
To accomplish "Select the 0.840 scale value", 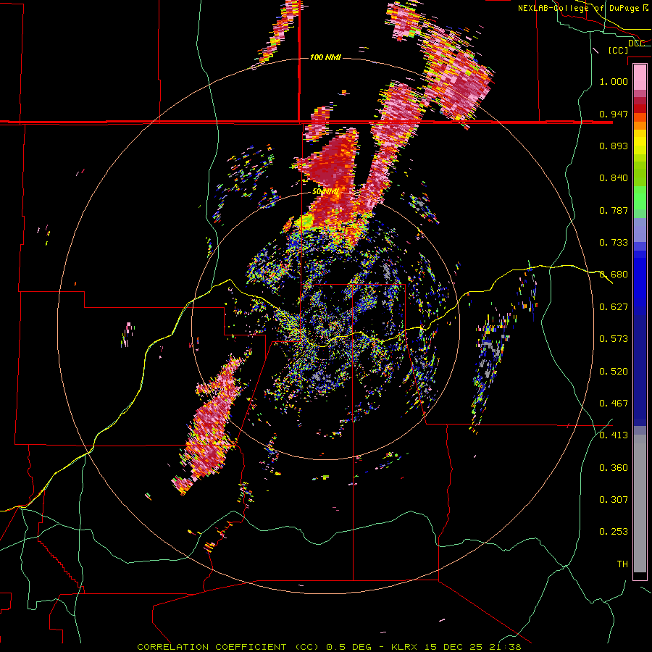I will tap(614, 178).
